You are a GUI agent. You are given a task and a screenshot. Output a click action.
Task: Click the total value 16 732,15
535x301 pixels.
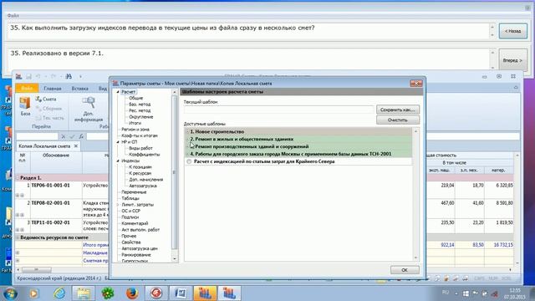(x=503, y=245)
